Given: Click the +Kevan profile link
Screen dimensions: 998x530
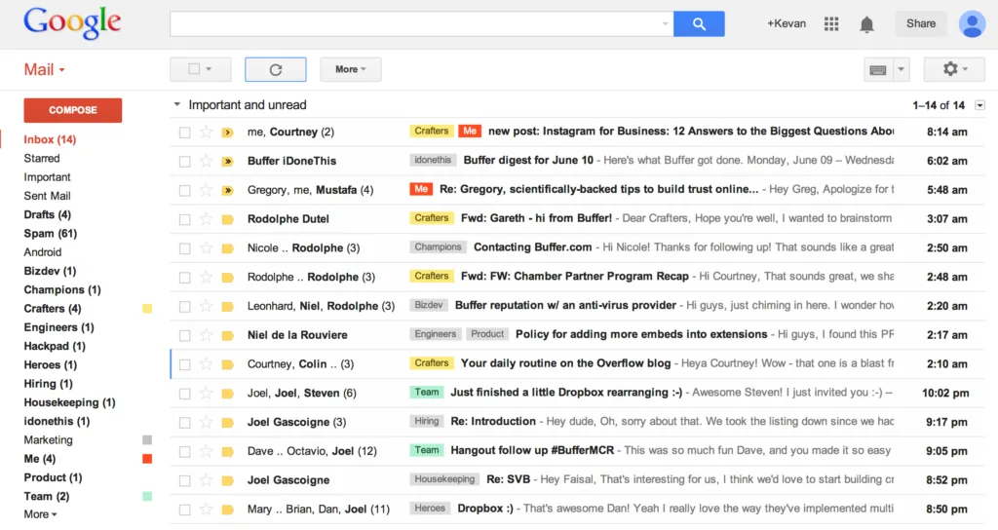Looking at the screenshot, I should coord(787,23).
